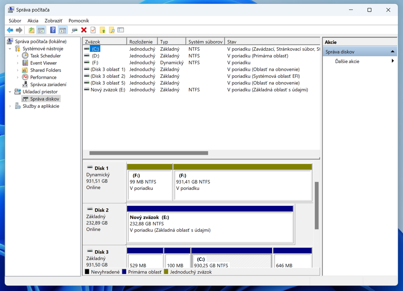
Task: Click the disk connection toolbar icon
Action: pyautogui.click(x=75, y=30)
